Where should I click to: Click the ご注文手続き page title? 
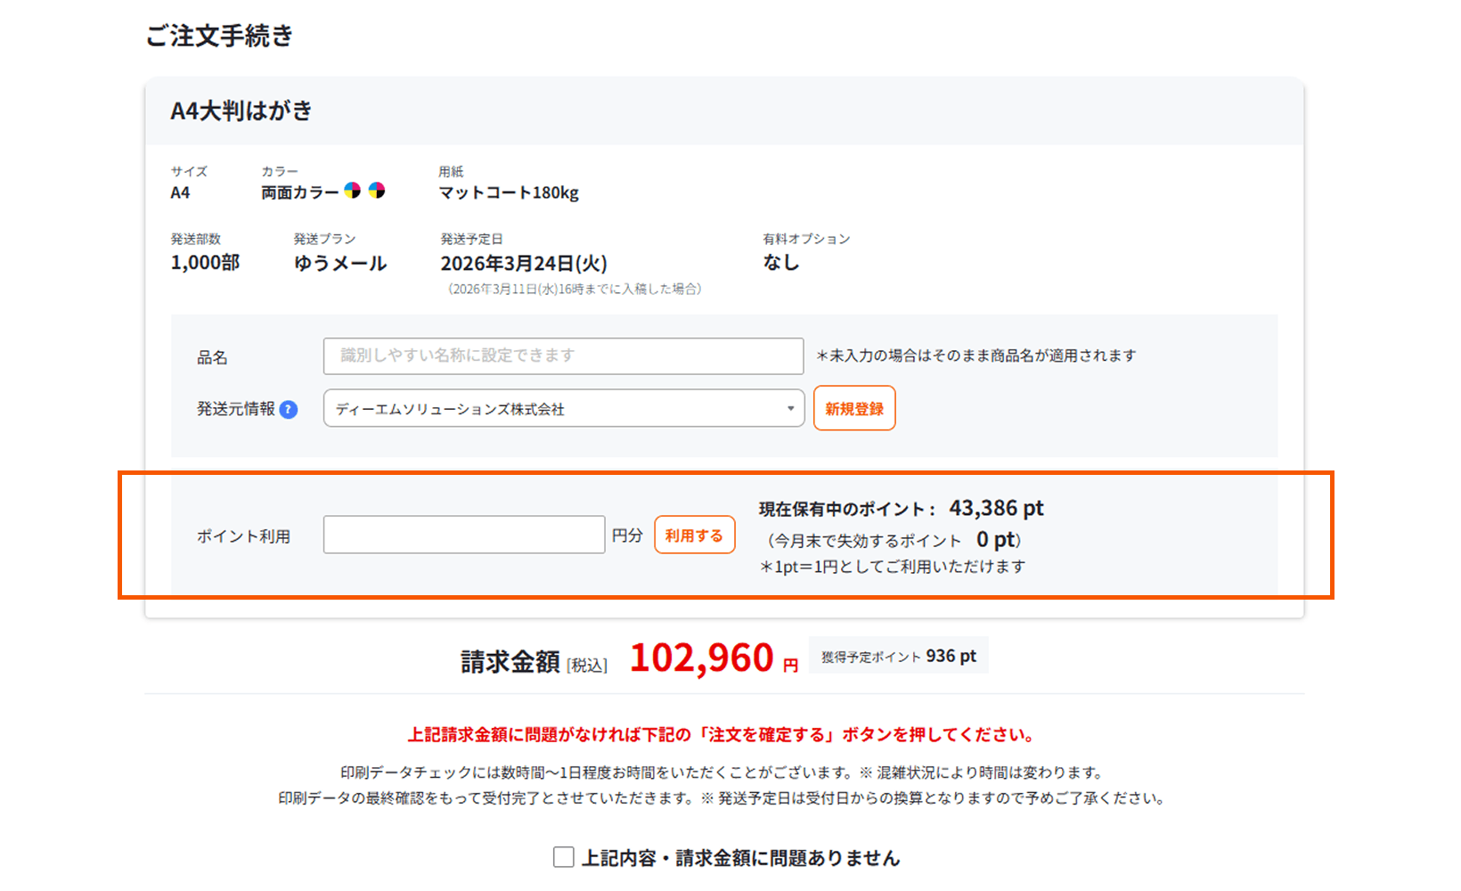219,37
